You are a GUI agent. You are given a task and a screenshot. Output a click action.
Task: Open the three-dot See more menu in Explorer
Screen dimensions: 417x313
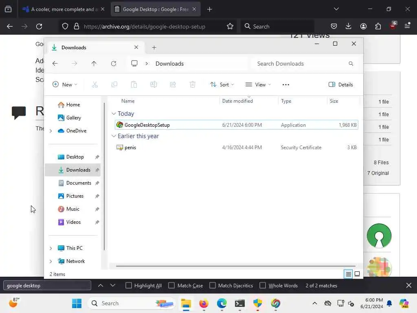pos(285,85)
